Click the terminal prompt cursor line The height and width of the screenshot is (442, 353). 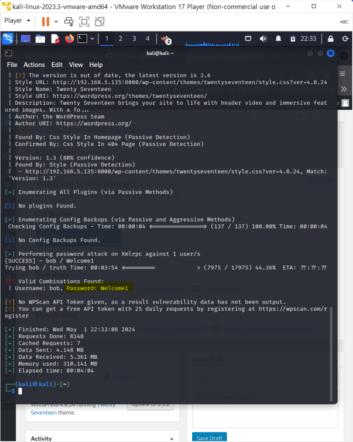(x=20, y=391)
